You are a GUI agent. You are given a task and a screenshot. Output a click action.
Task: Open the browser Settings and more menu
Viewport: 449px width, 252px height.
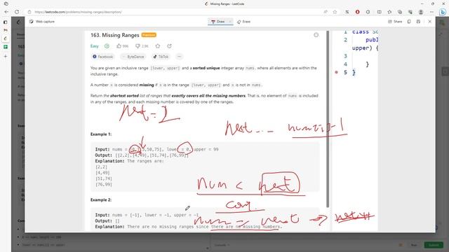tap(431, 12)
